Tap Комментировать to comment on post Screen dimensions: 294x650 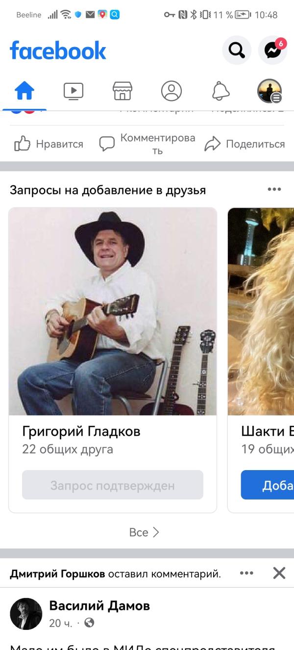tap(147, 144)
